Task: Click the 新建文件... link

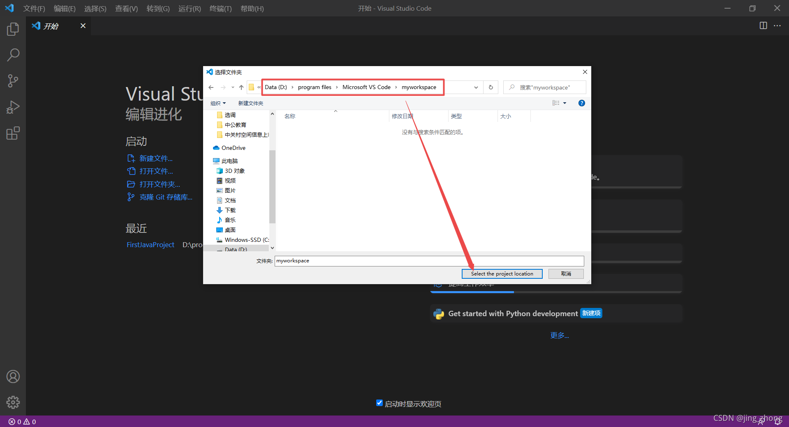Action: coord(156,158)
